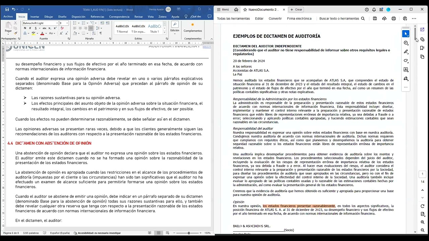The height and width of the screenshot is (241, 429).
Task: Open the font color dropdown arrow
Action: [46, 33]
